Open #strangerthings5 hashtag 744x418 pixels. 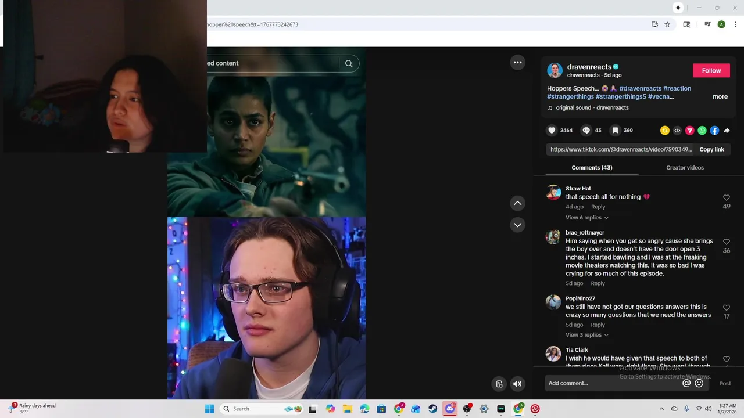click(x=621, y=97)
